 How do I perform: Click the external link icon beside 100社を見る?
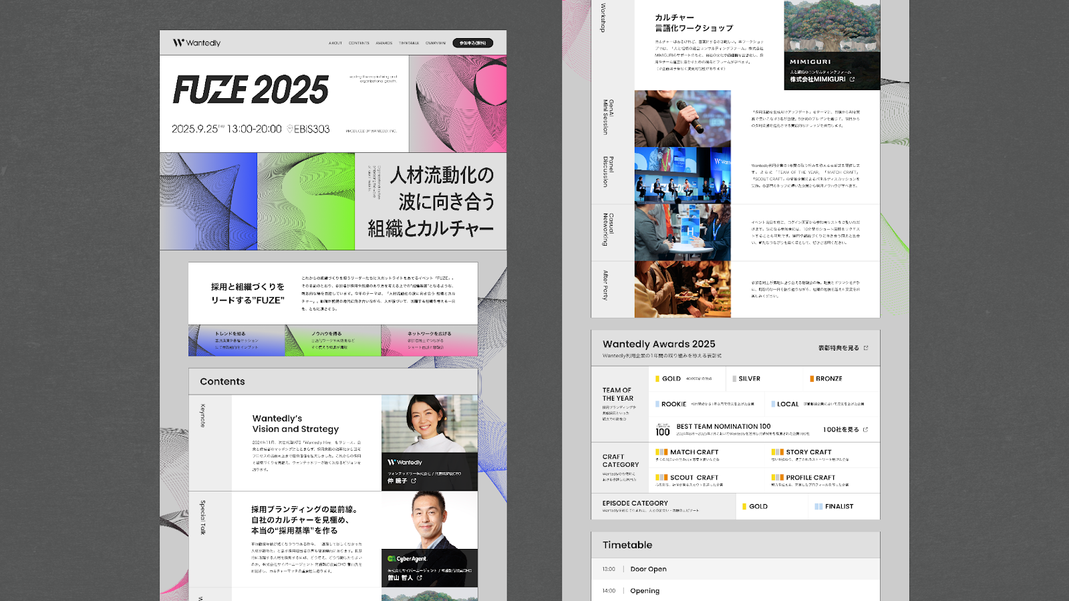pos(865,429)
